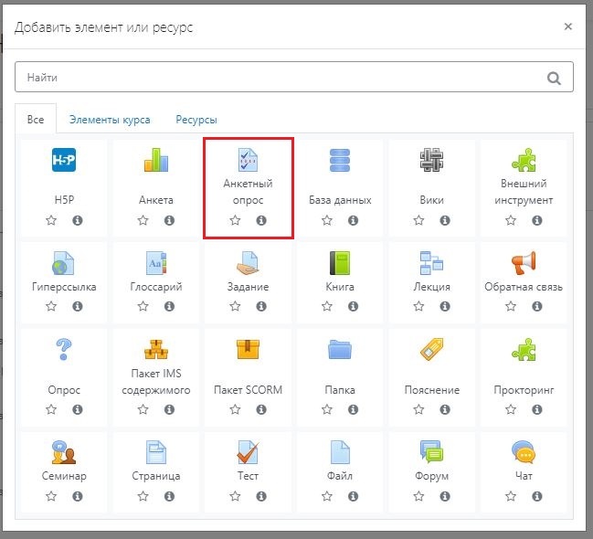Choose the Гиперссылка globe icon
This screenshot has width=593, height=539.
tap(64, 263)
